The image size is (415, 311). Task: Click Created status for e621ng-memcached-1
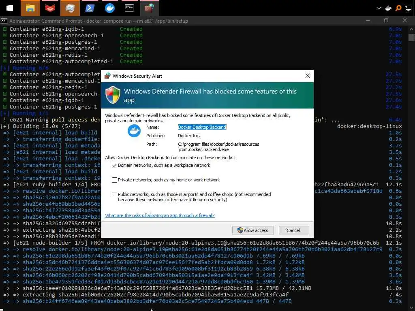click(131, 49)
